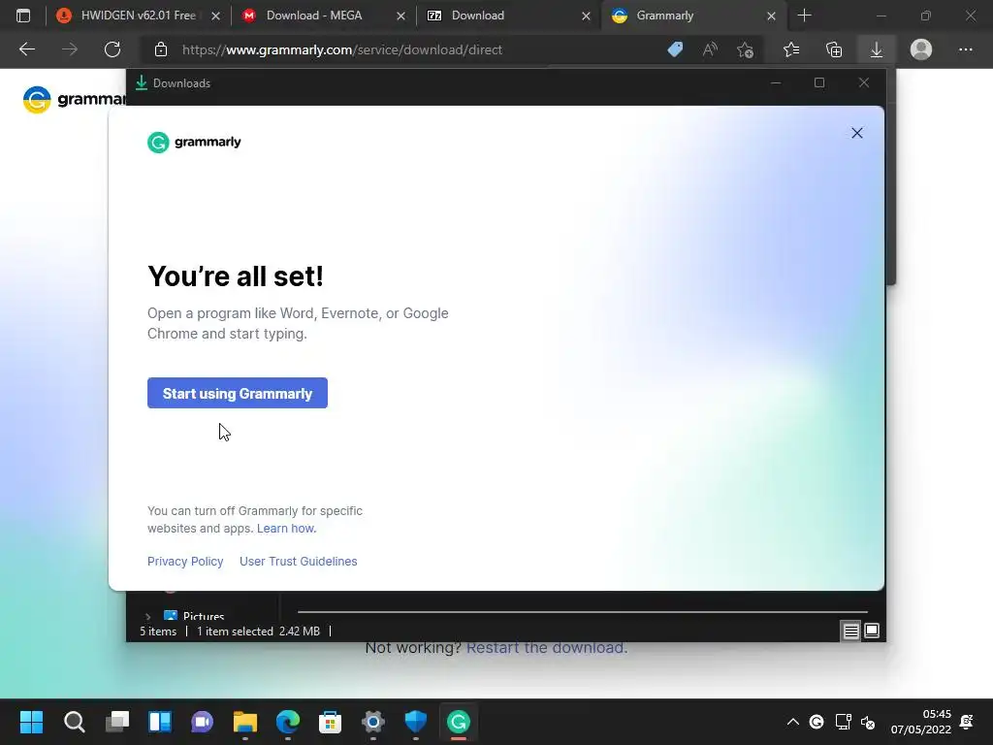Click 1 item selected status text
This screenshot has width=993, height=745.
(x=235, y=631)
